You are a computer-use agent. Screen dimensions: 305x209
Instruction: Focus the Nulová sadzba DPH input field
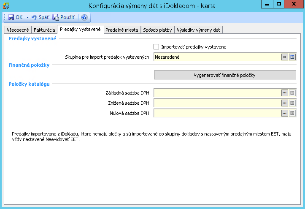click(217, 113)
